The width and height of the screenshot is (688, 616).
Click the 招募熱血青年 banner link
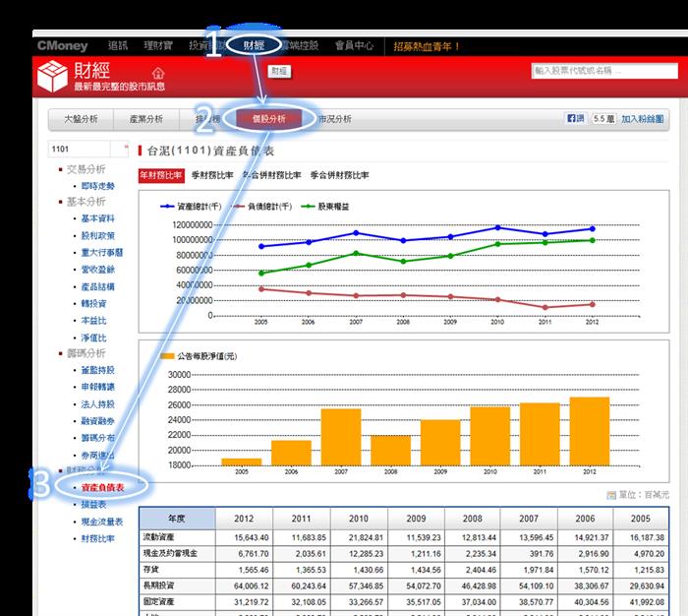pyautogui.click(x=427, y=46)
